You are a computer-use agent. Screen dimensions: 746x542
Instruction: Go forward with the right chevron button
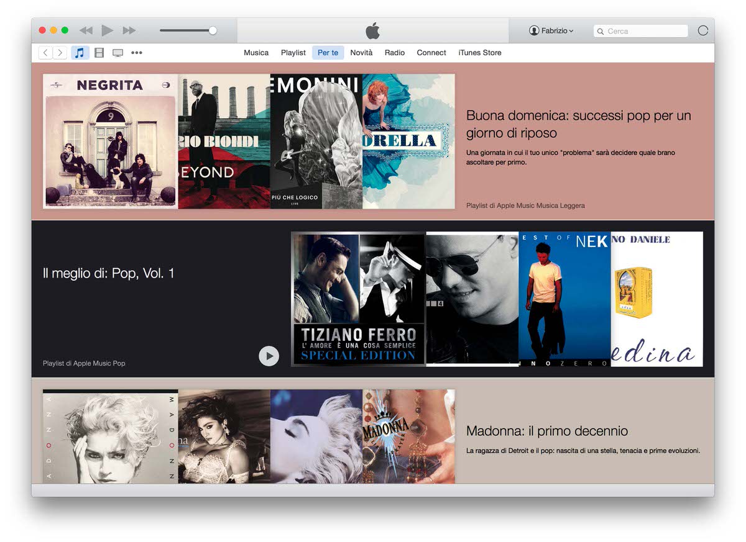pos(60,53)
